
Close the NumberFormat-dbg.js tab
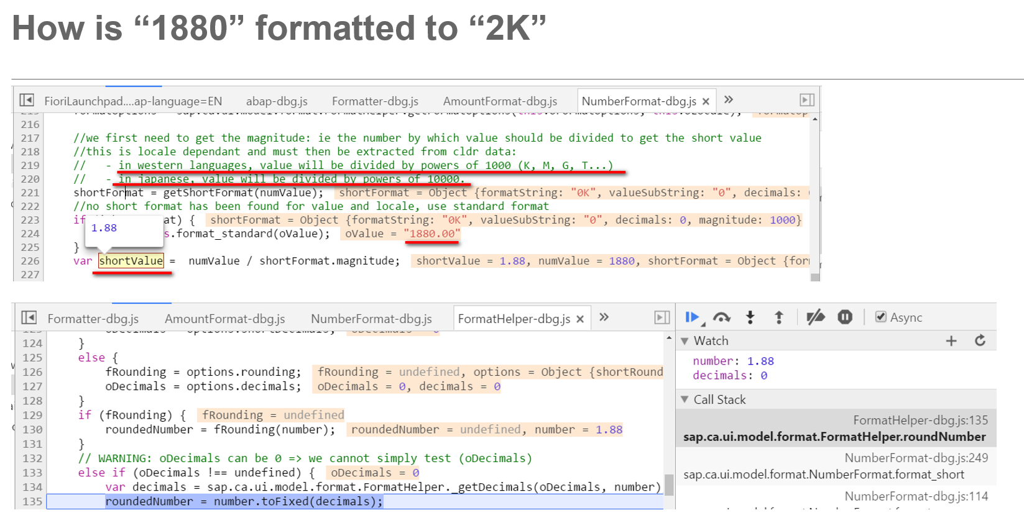(x=706, y=101)
